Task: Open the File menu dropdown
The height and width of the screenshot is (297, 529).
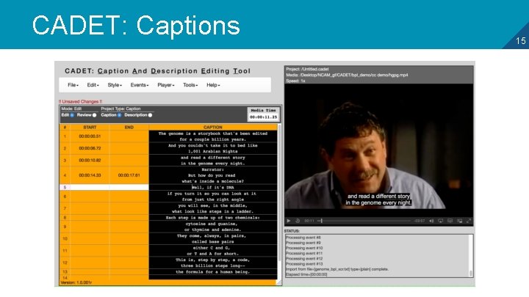Action: point(73,85)
